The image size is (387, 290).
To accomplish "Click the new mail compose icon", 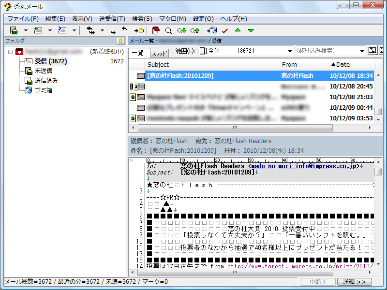I will click(14, 30).
